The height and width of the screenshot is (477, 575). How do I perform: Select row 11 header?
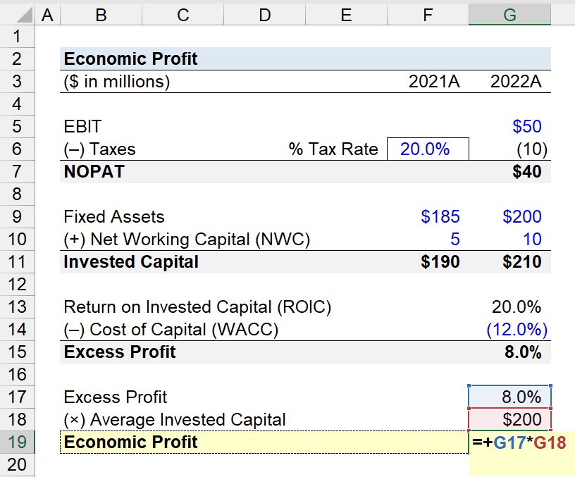click(17, 262)
